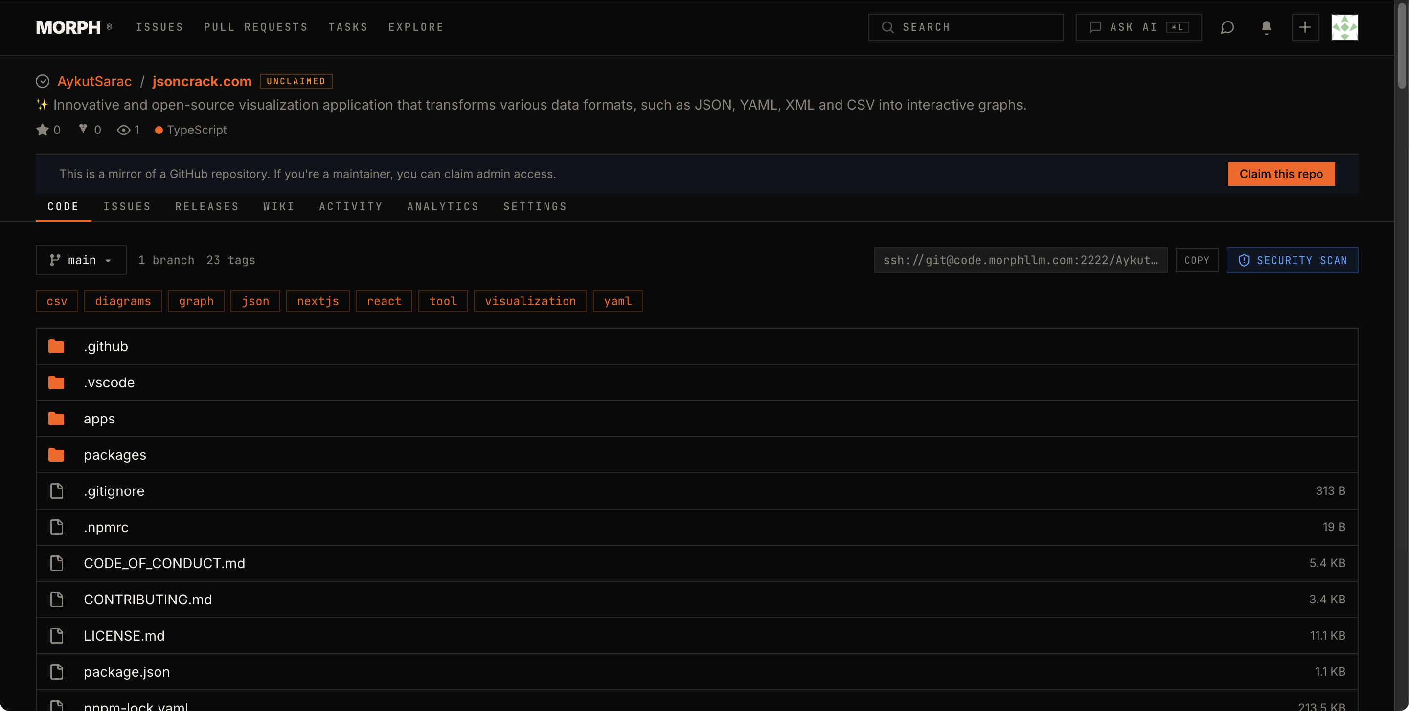Switch to the Releases tab
The width and height of the screenshot is (1409, 711).
pyautogui.click(x=207, y=206)
